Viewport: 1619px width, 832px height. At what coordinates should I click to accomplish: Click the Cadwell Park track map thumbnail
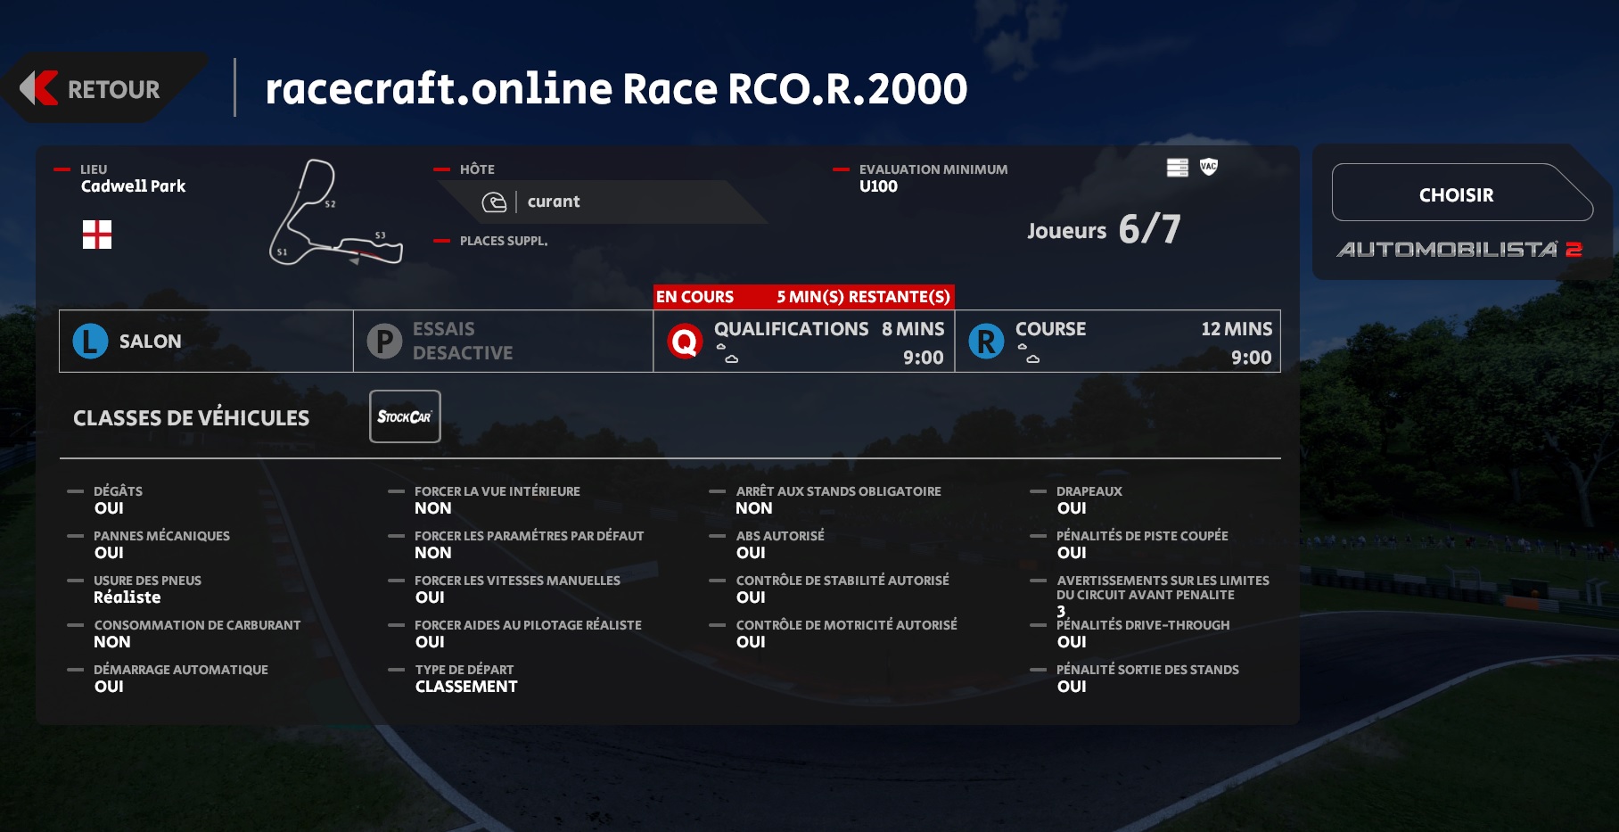click(x=335, y=214)
